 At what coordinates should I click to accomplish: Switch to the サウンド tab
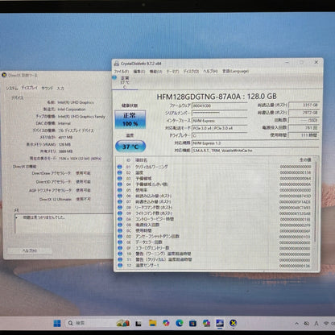coord(47,88)
